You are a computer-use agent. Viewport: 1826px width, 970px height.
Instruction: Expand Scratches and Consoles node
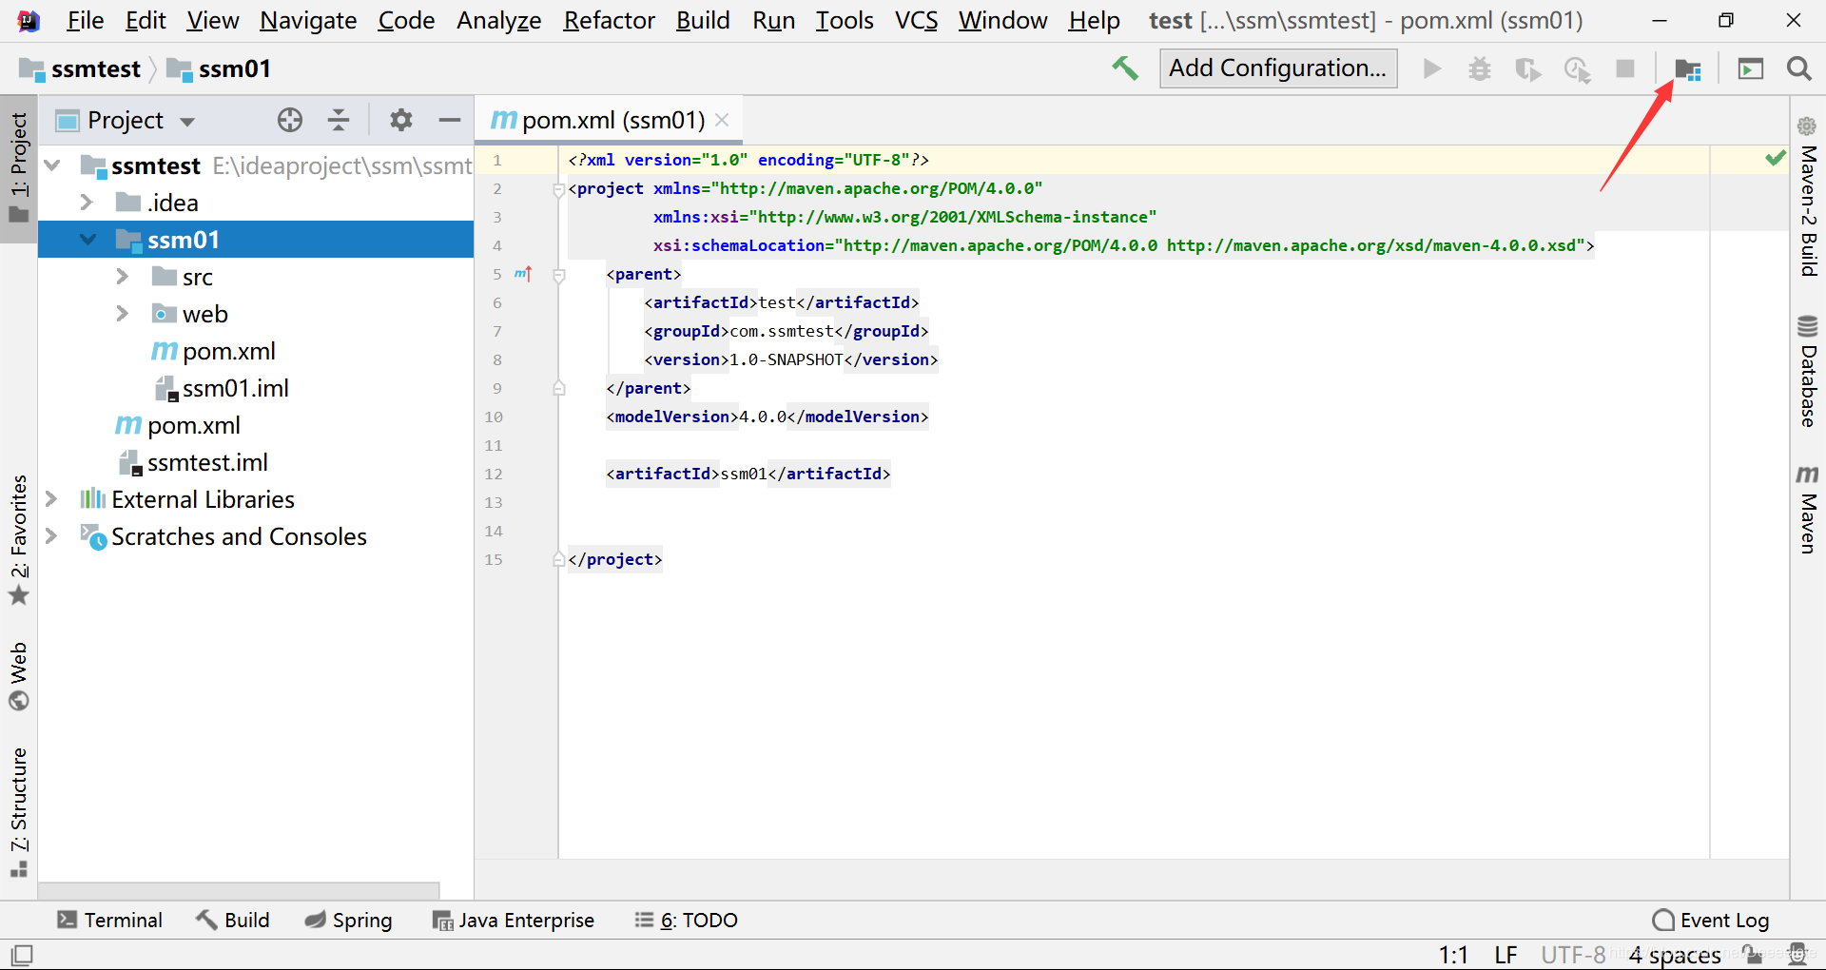(x=51, y=536)
